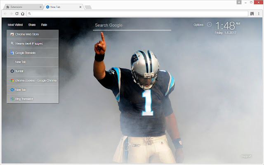This screenshot has height=165, width=264.
Task: Click the Google Translate favicon
Action: tap(12, 53)
